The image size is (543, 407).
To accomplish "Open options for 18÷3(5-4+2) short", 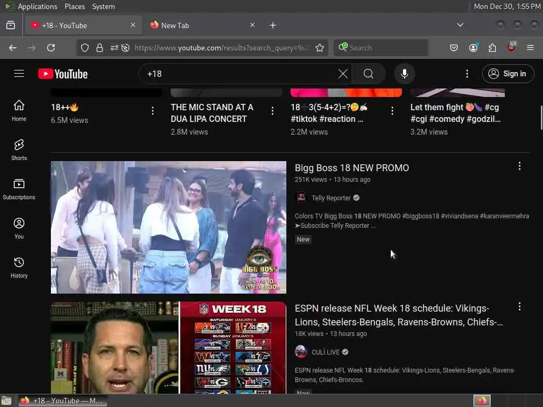I will click(x=392, y=111).
